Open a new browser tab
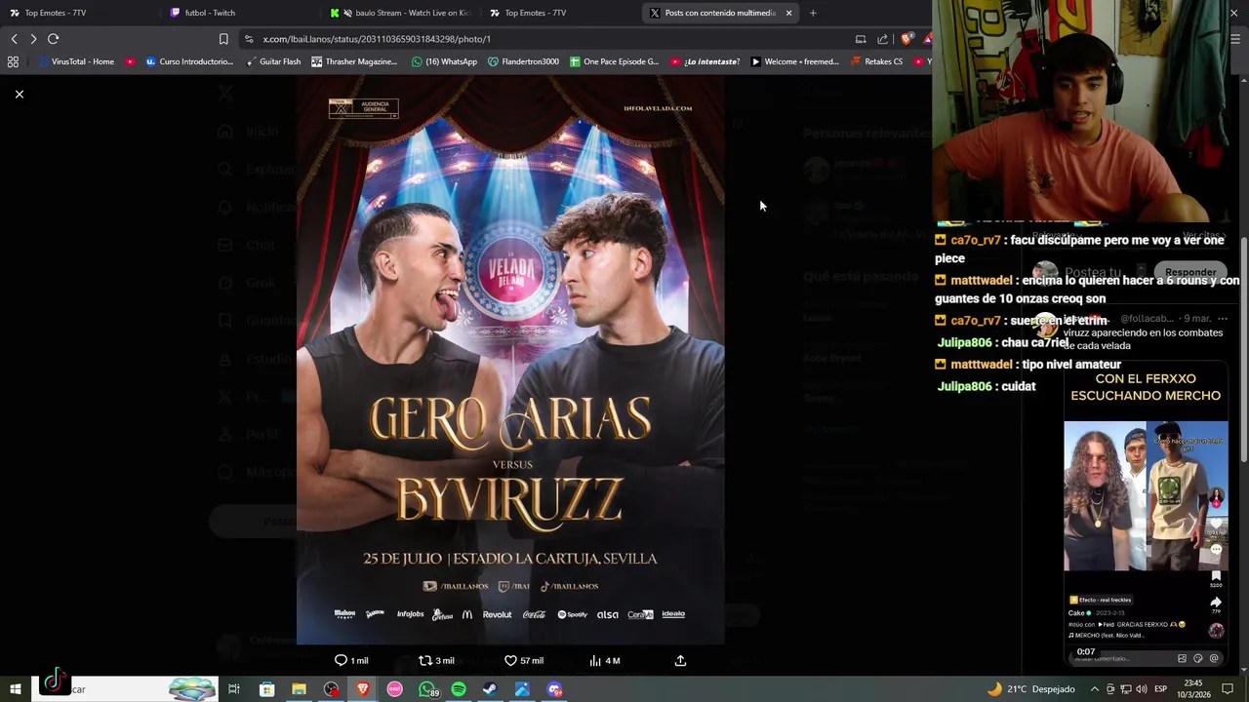 coord(813,13)
